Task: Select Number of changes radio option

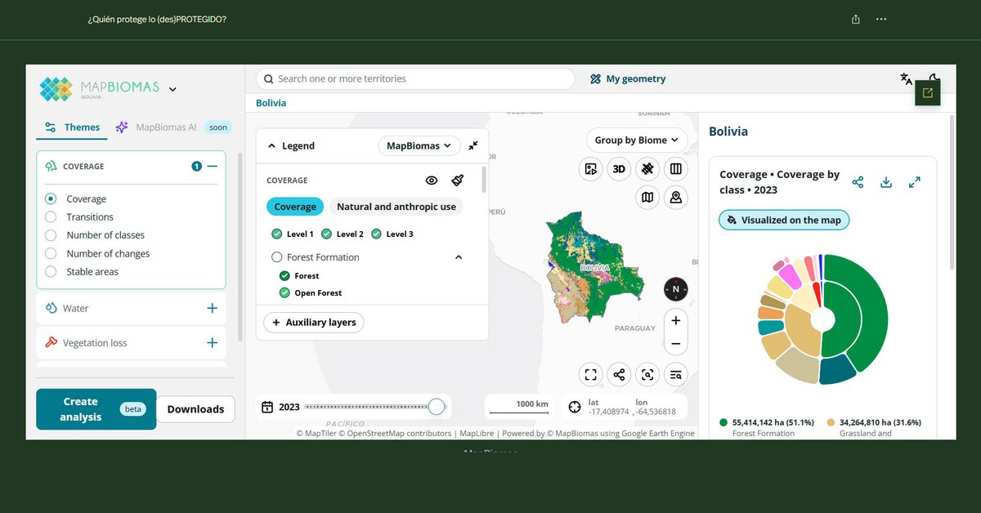Action: click(51, 253)
